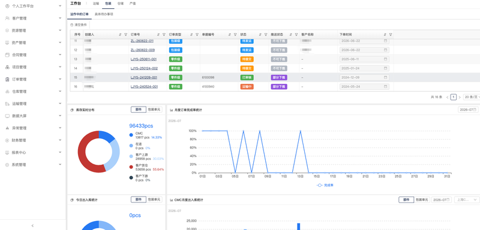The image size is (480, 230).
Task: Sort the 下单时间 column
Action: click(x=385, y=35)
